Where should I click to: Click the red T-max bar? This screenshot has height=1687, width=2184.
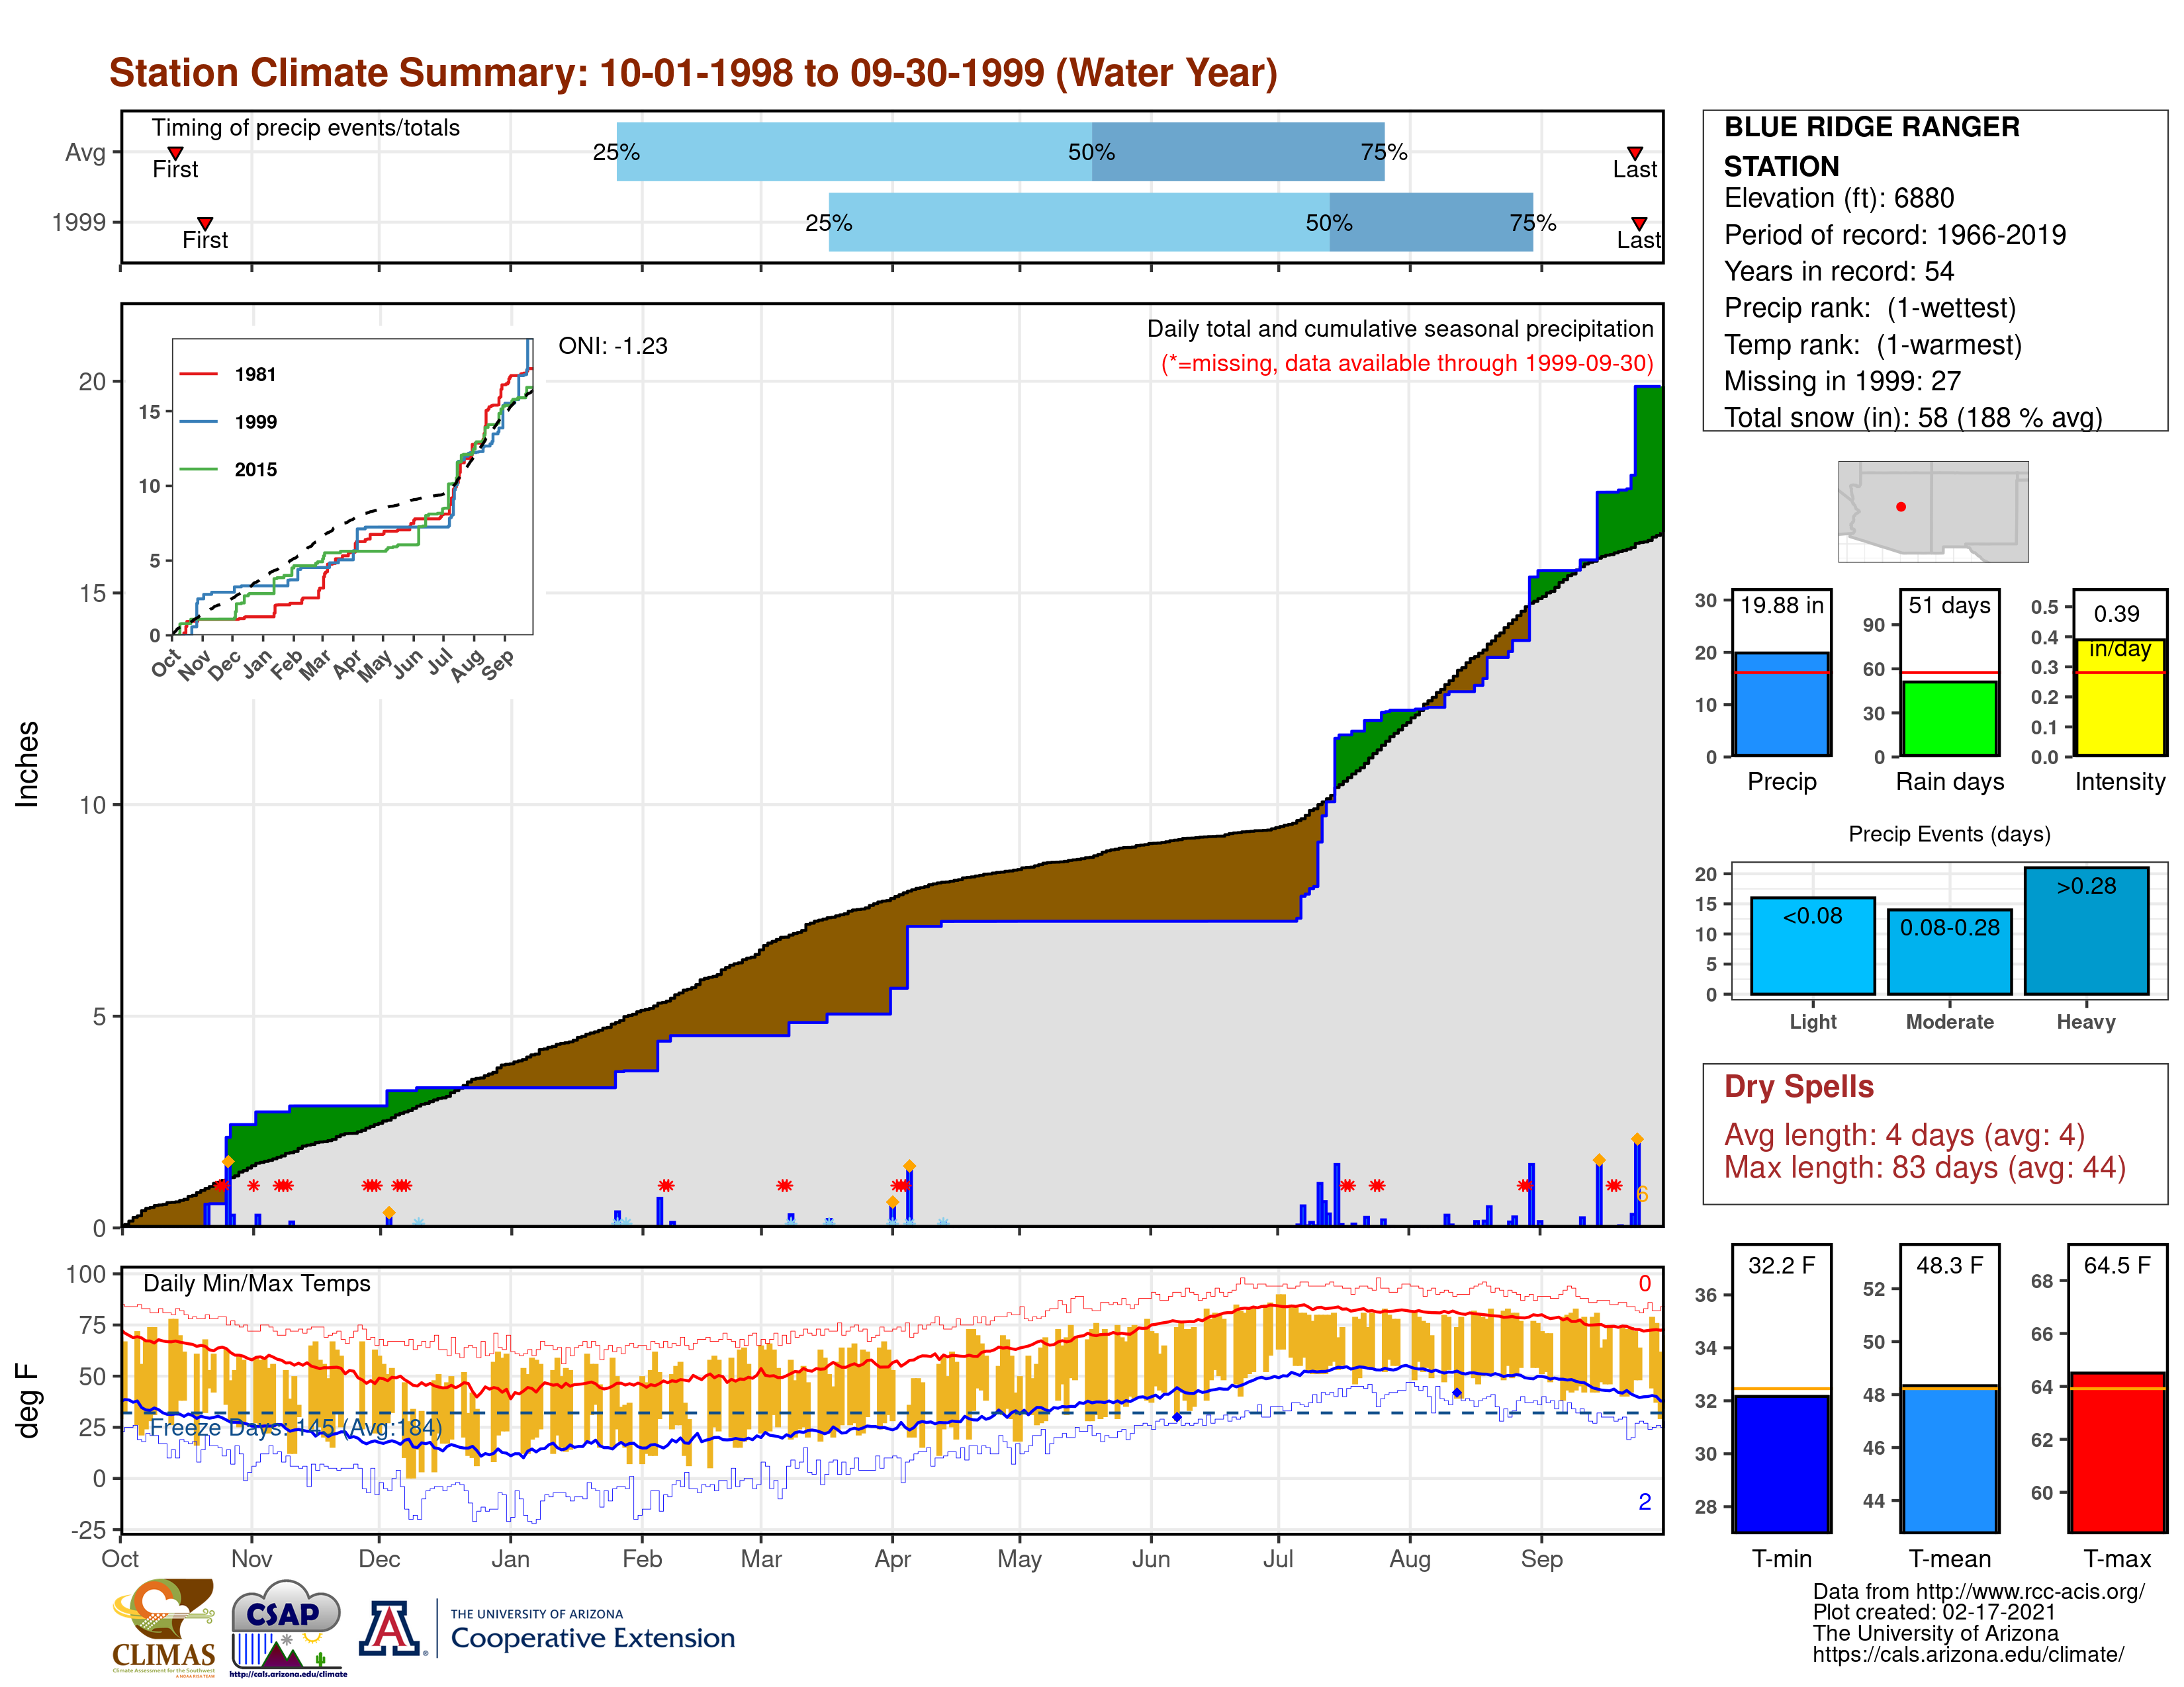coord(2117,1452)
